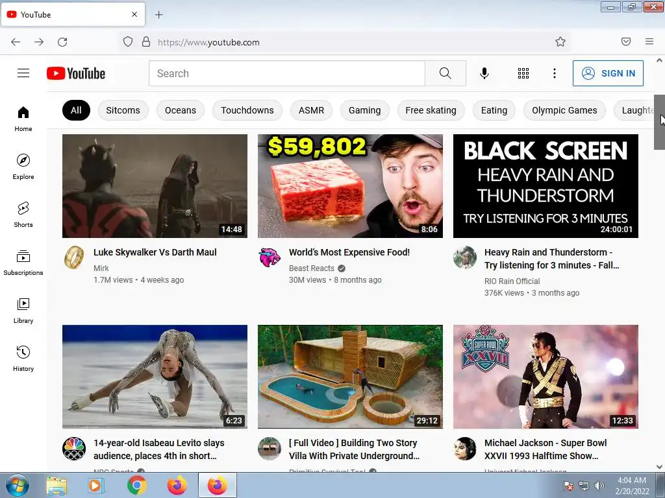Click the RIO Rain Official channel name
This screenshot has width=665, height=498.
point(512,281)
